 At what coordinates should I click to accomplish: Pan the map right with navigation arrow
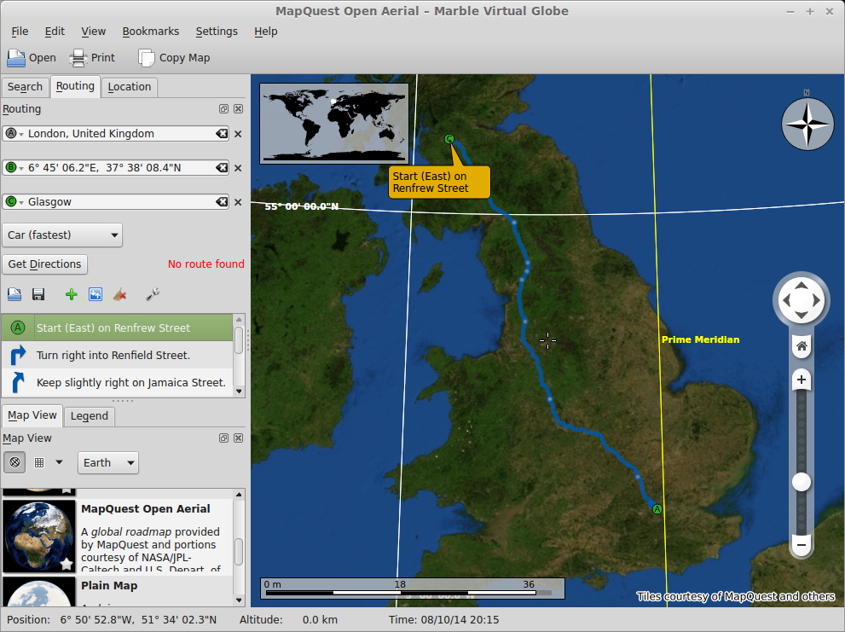click(x=817, y=300)
